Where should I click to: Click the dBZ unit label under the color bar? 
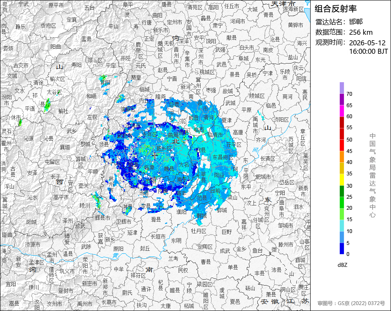point(342,265)
